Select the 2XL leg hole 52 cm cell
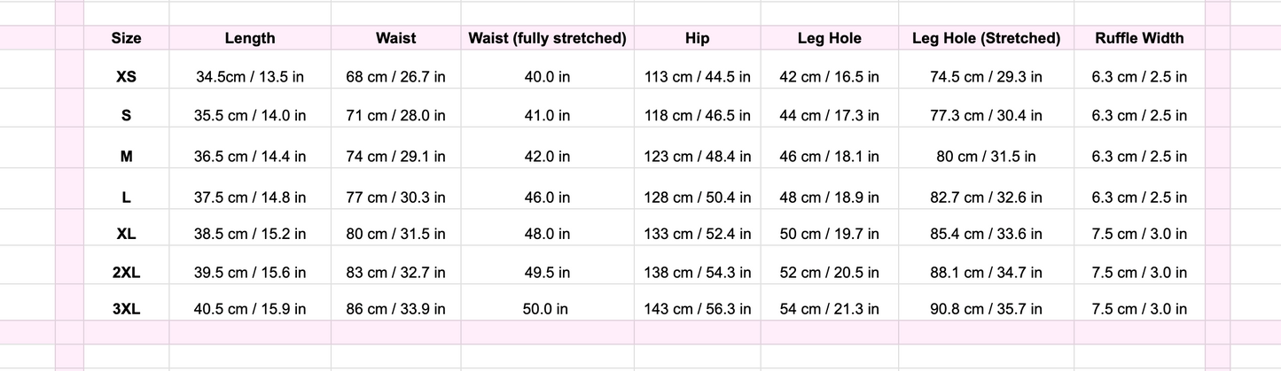The height and width of the screenshot is (371, 1281). pyautogui.click(x=829, y=274)
